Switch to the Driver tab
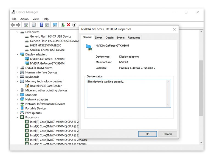This screenshot has width=214, height=159. [98, 38]
